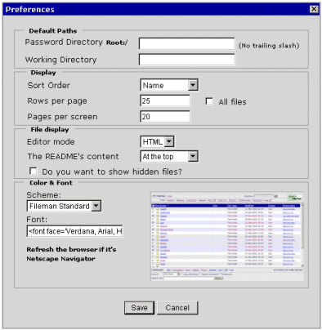
Task: Click the Password Directory input field
Action: 186,43
